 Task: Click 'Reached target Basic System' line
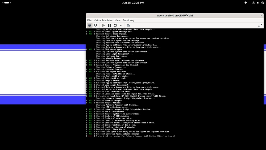pos(107,34)
